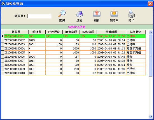Click the scrollbar down arrow

(151, 117)
